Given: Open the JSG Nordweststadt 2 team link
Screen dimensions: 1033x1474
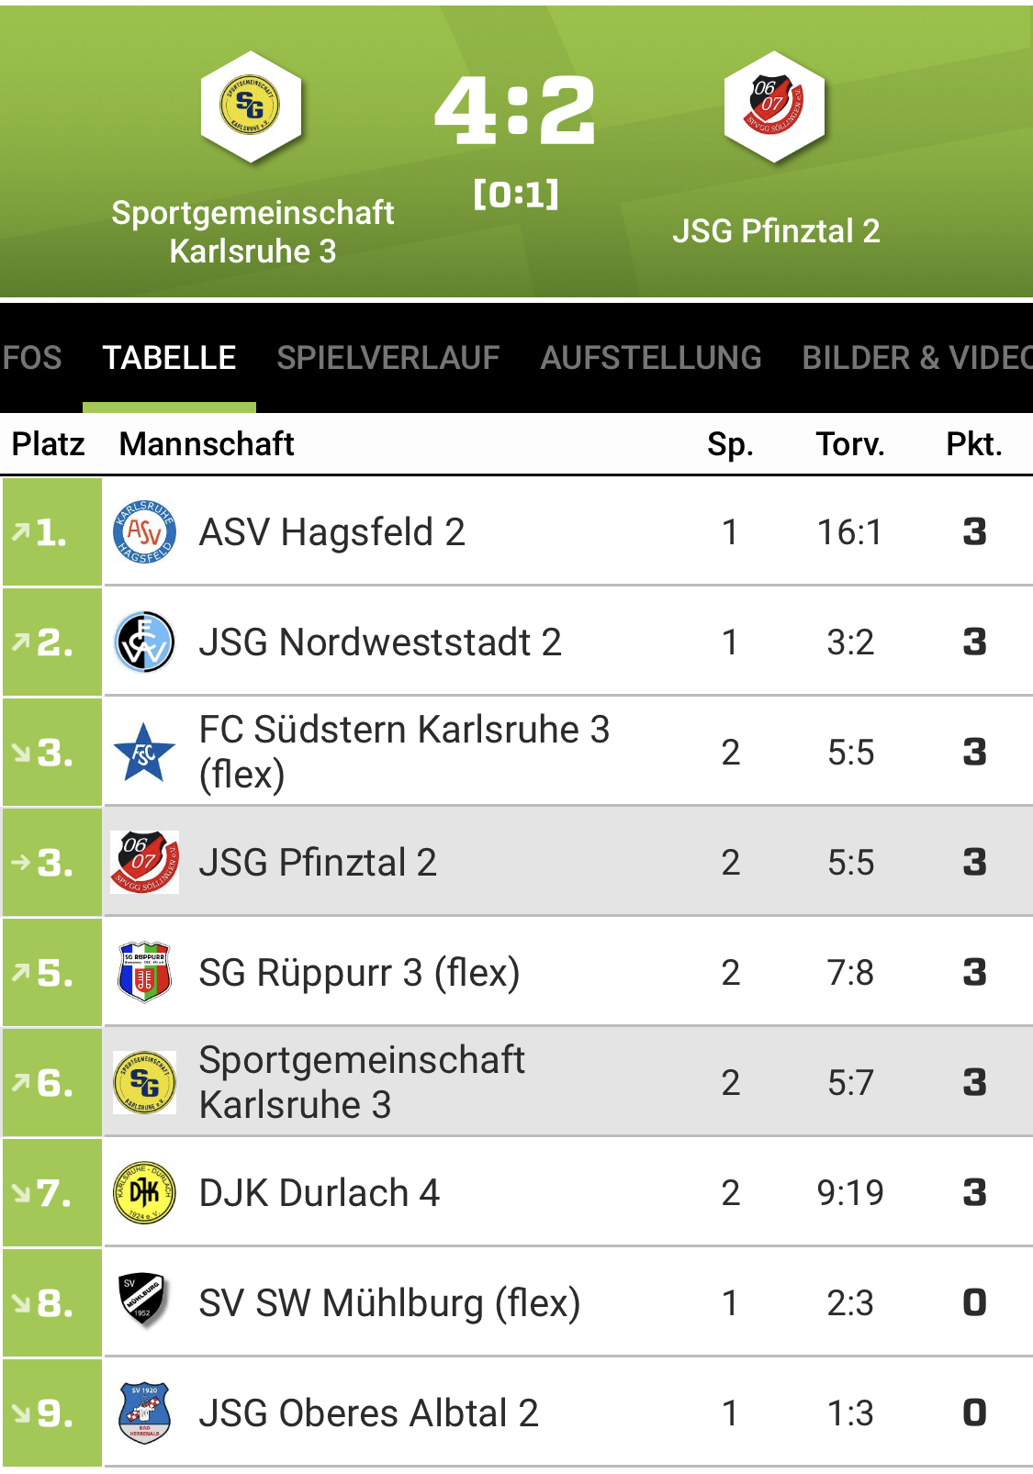Looking at the screenshot, I should 379,642.
